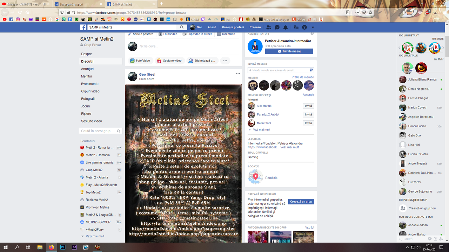Image resolution: width=449 pixels, height=252 pixels.
Task: Click Creează un grup nou in chat sidebar
Action: pos(421,208)
